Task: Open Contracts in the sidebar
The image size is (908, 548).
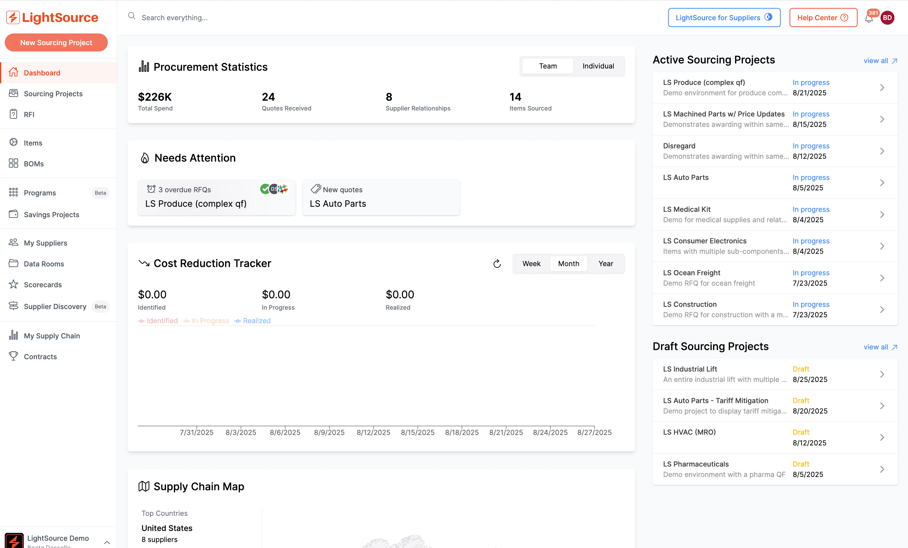Action: point(58,356)
